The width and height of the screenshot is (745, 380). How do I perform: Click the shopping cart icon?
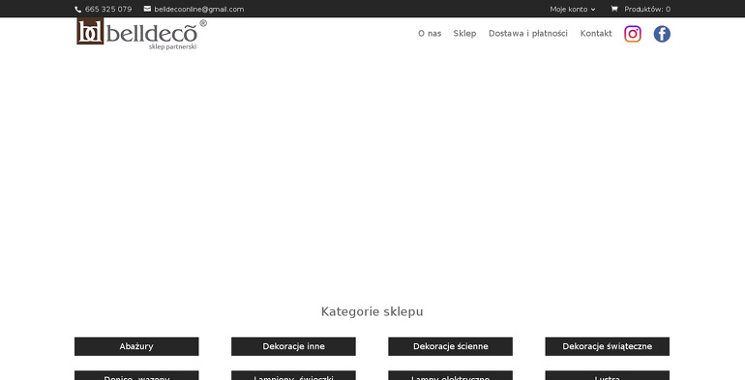click(x=613, y=9)
